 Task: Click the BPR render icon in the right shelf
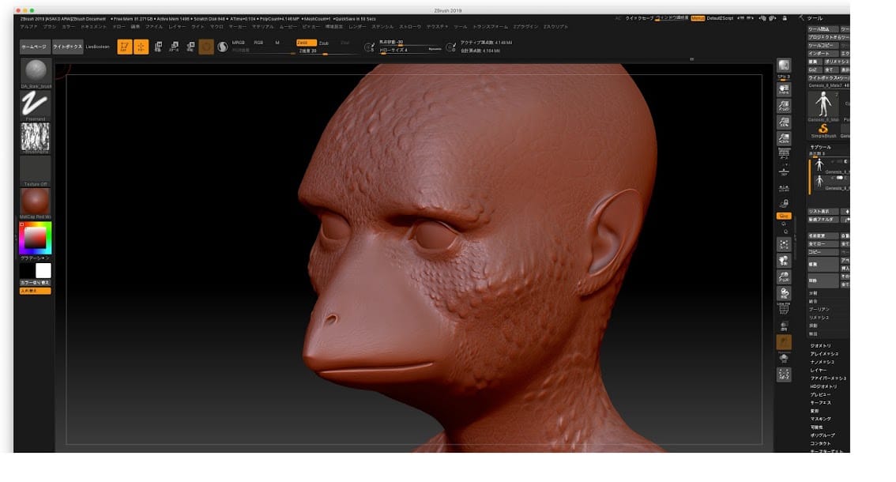[x=784, y=66]
